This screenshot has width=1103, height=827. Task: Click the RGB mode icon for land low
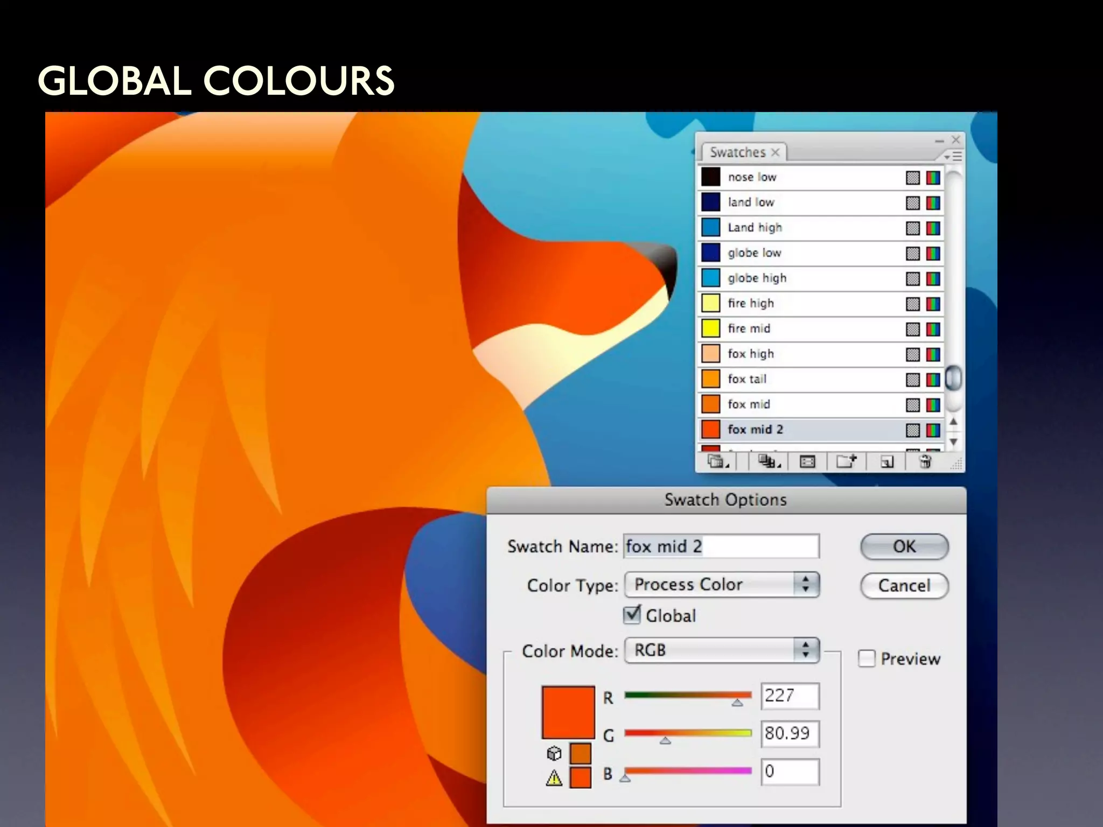933,203
